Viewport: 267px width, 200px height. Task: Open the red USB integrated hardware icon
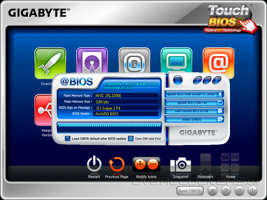(x=43, y=110)
